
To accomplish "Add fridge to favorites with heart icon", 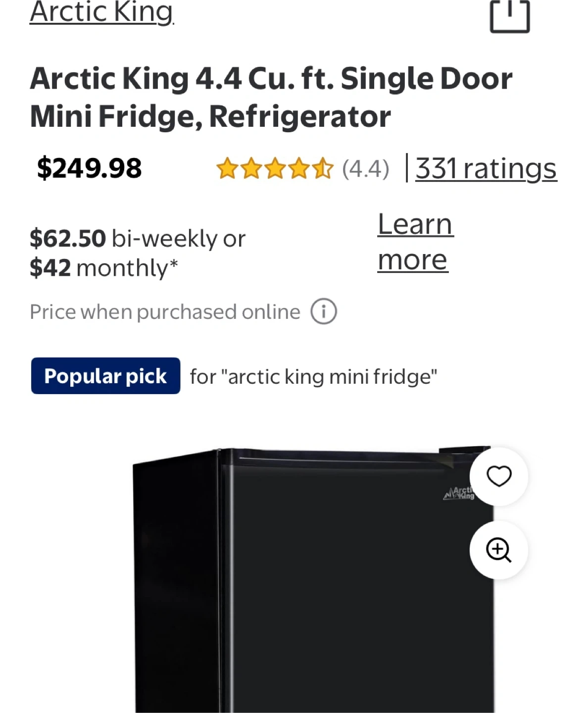I will click(x=498, y=476).
